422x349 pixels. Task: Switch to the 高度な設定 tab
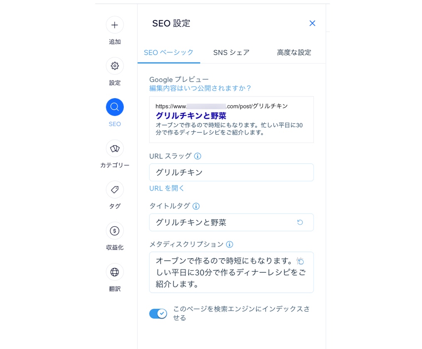pos(294,53)
